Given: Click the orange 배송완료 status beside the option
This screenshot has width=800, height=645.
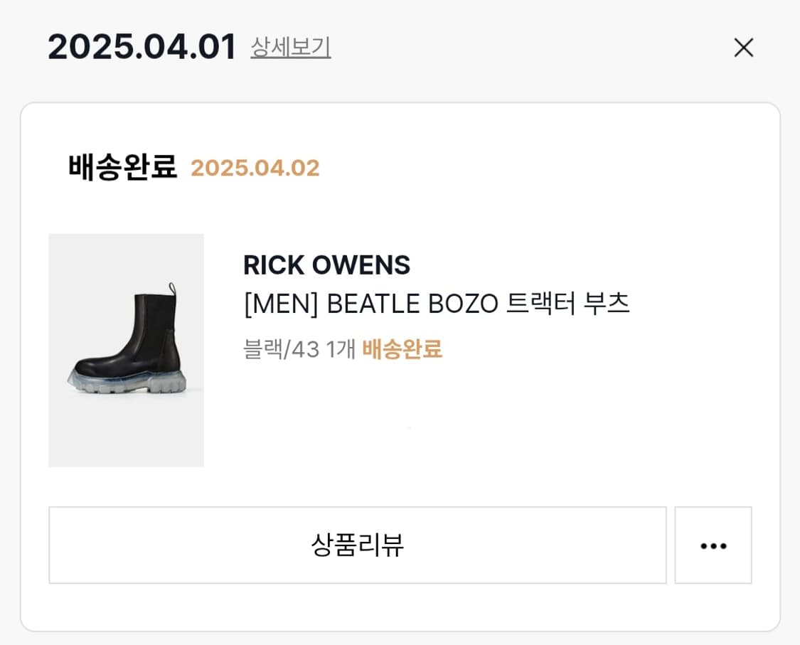Looking at the screenshot, I should (x=402, y=349).
